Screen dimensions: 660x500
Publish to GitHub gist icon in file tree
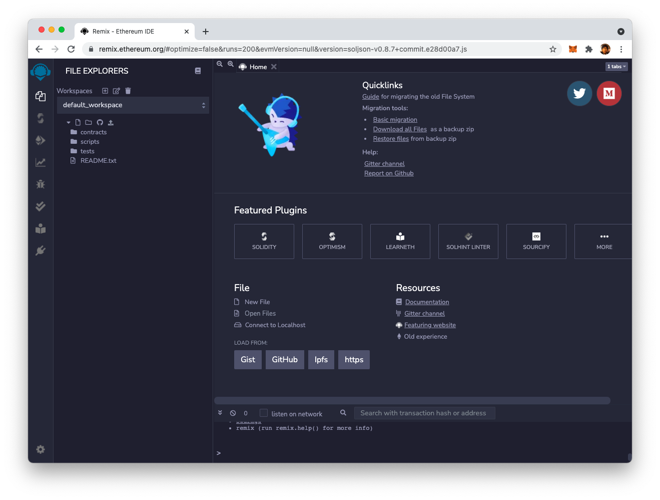point(100,122)
